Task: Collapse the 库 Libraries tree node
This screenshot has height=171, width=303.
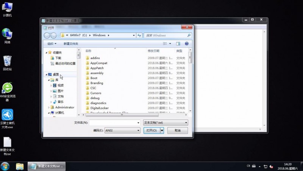Action: pyautogui.click(x=49, y=80)
